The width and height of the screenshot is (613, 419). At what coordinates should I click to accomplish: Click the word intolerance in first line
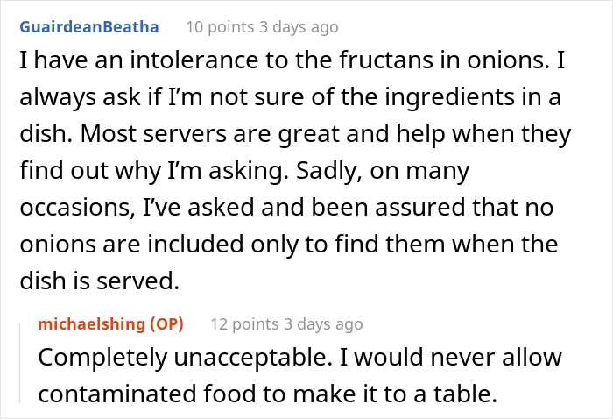[194, 60]
